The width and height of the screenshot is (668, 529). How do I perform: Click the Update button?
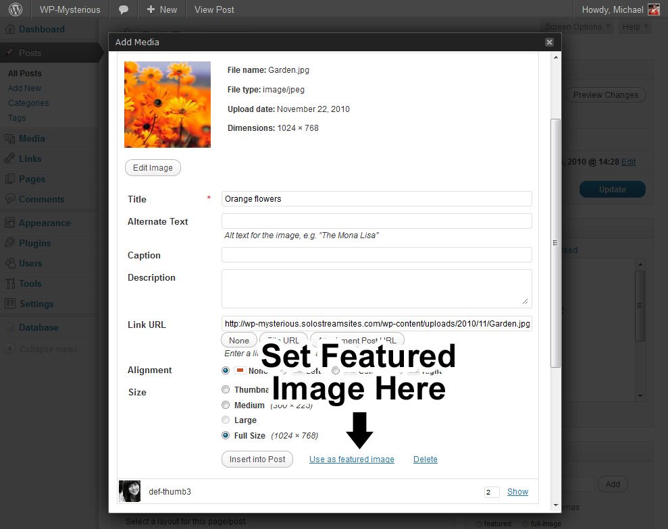[613, 190]
